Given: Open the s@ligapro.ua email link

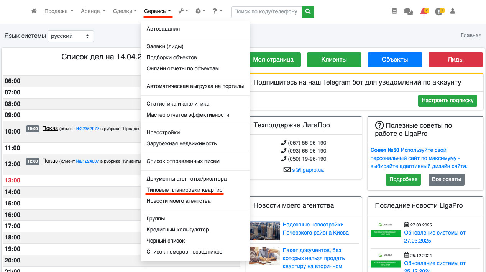Looking at the screenshot, I should point(308,169).
